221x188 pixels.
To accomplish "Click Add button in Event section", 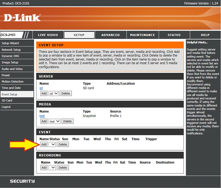I will click(x=44, y=144).
